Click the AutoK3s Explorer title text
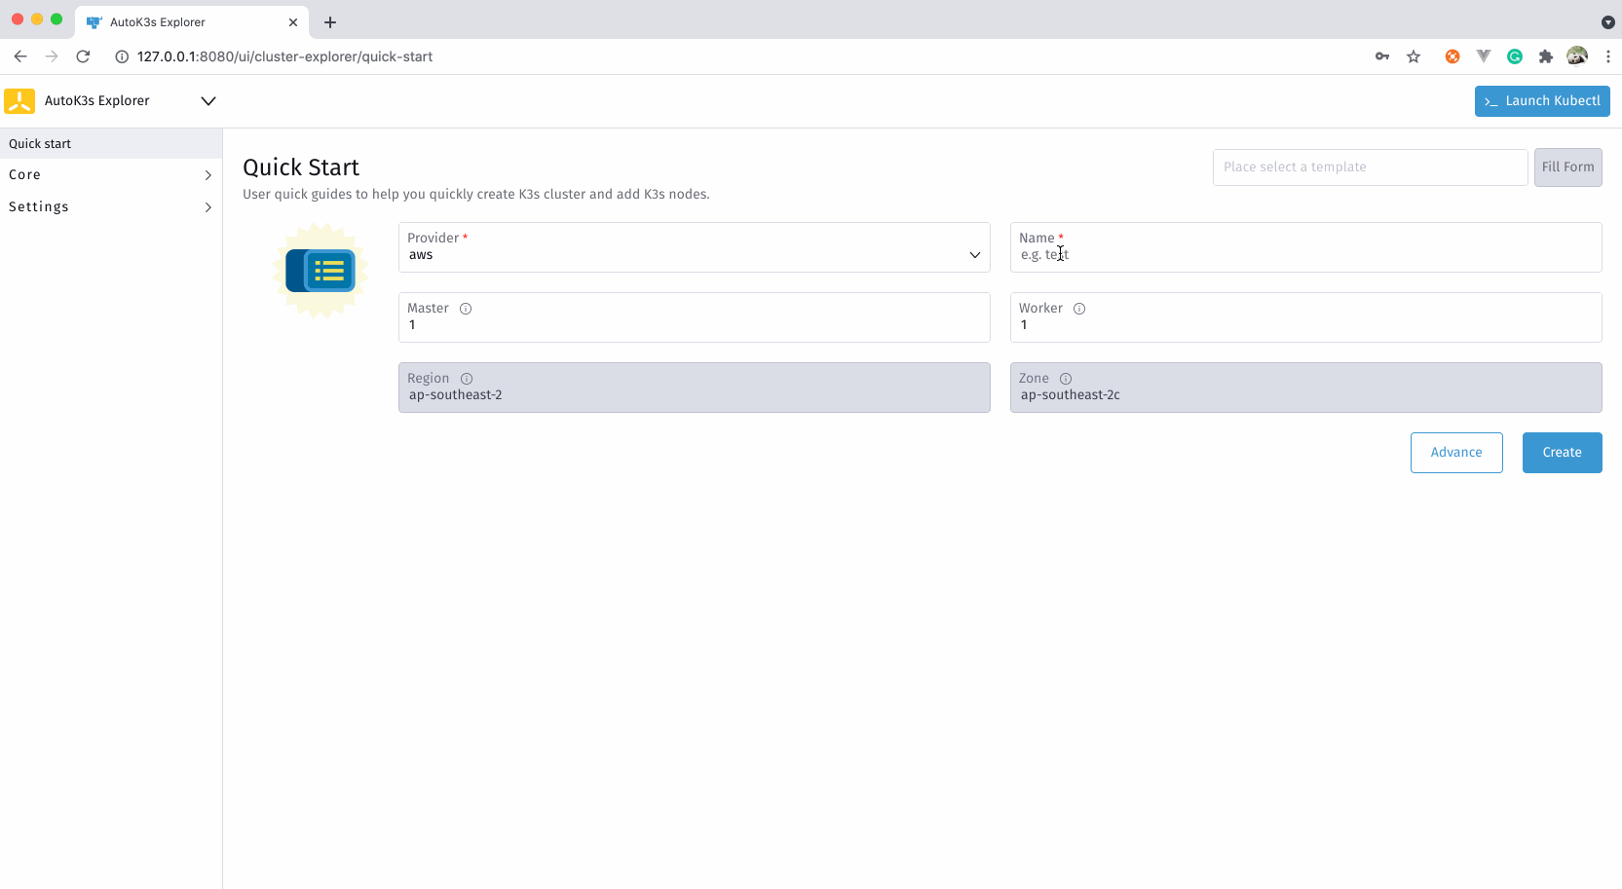This screenshot has width=1622, height=889. [97, 100]
